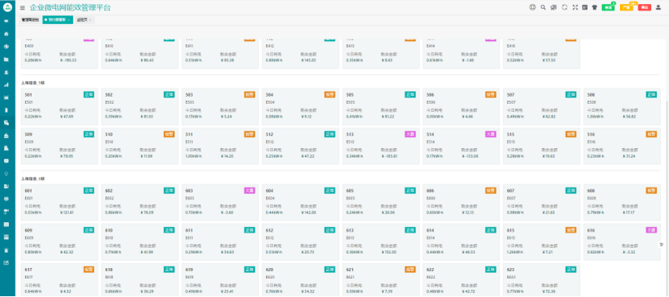The width and height of the screenshot is (669, 297).
Task: Click orange alarm status tag on room 503
Action: [250, 95]
